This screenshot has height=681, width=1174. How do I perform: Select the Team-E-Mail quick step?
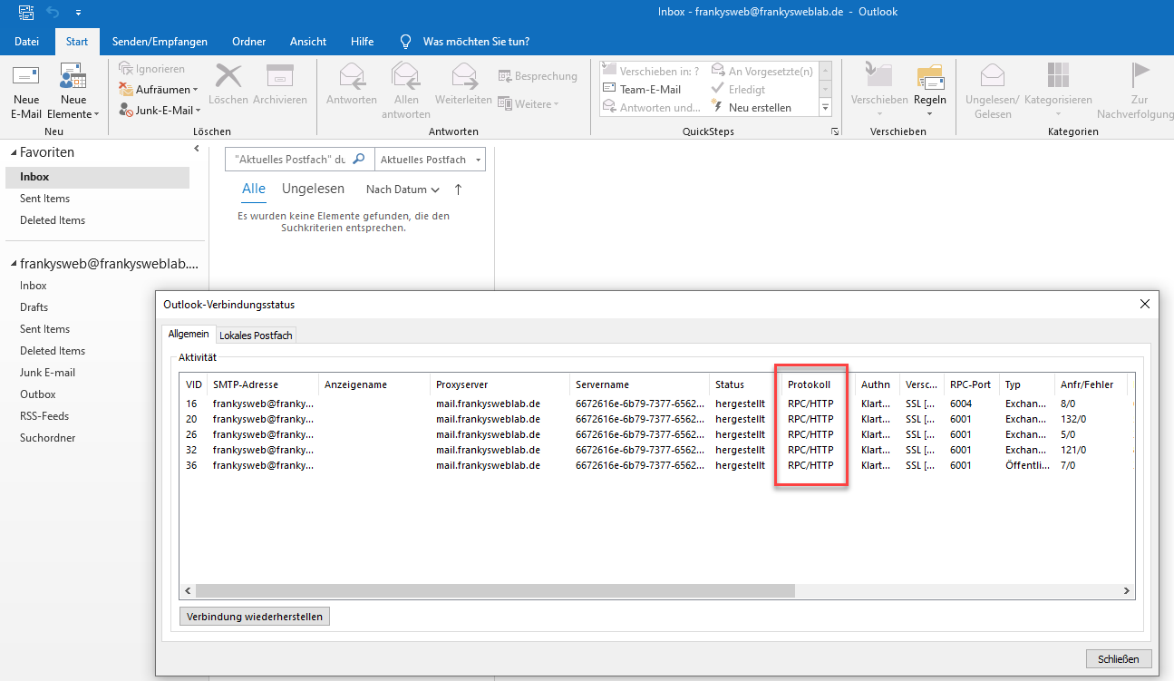tap(642, 89)
